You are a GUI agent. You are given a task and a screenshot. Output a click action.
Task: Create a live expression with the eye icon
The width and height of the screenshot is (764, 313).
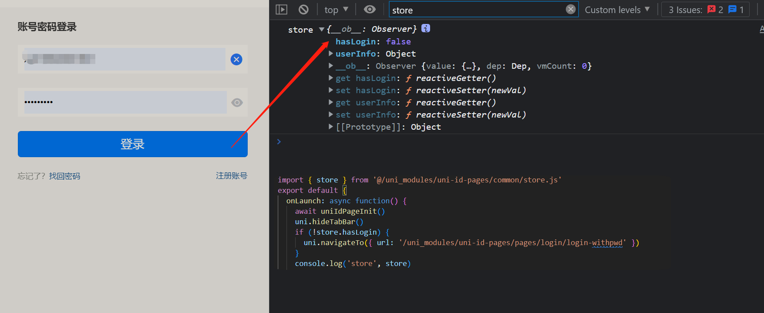370,10
